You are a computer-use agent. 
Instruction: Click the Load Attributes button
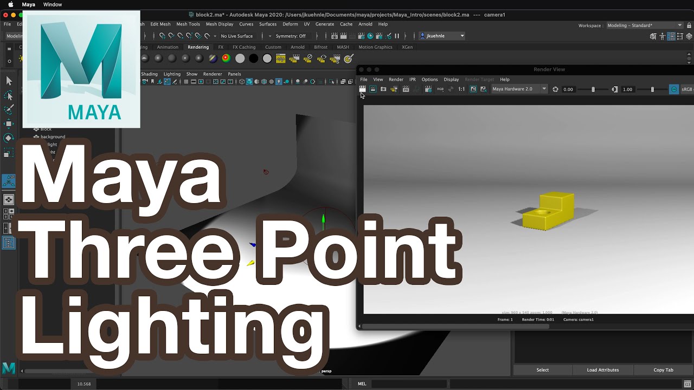[603, 370]
